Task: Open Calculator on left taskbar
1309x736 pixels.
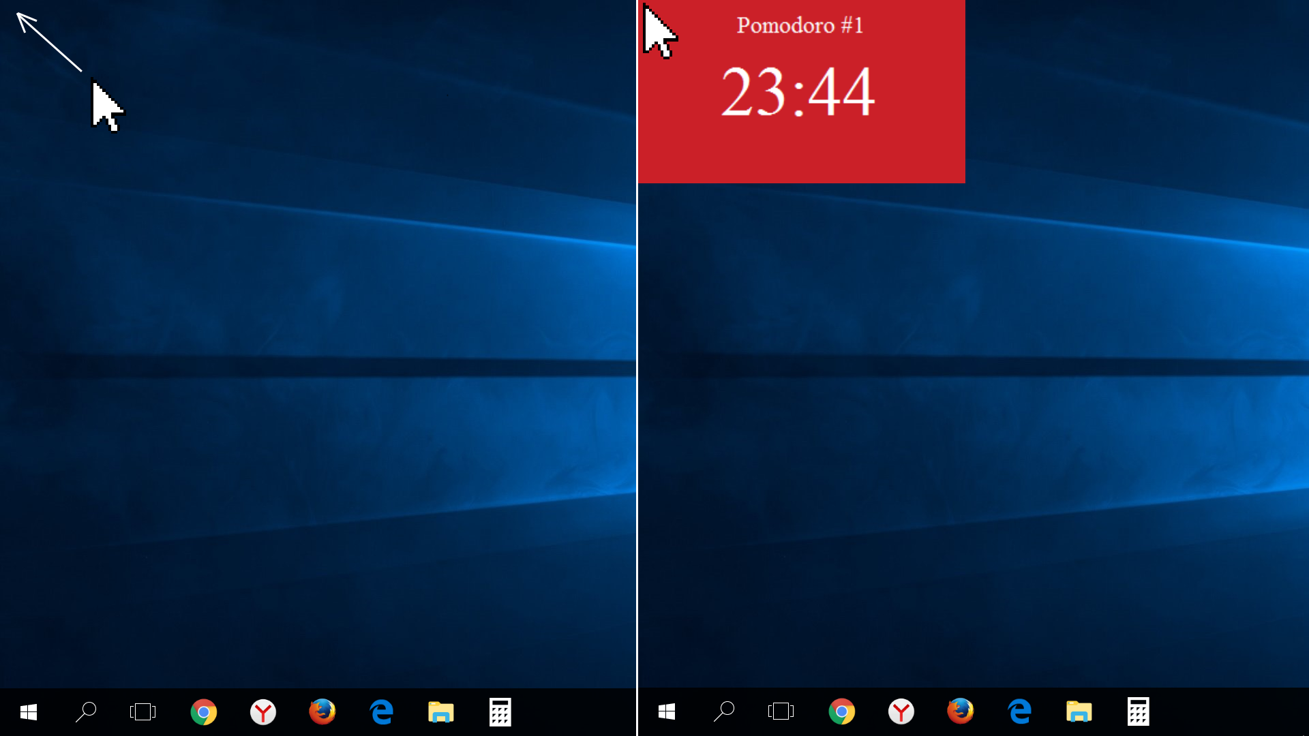Action: coord(500,712)
